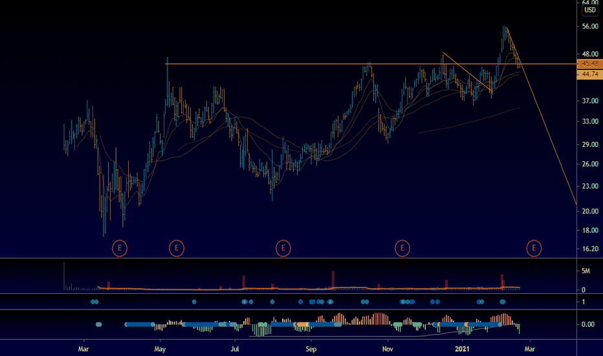
Task: Click the 18.00 price axis value
Action: pos(590,230)
